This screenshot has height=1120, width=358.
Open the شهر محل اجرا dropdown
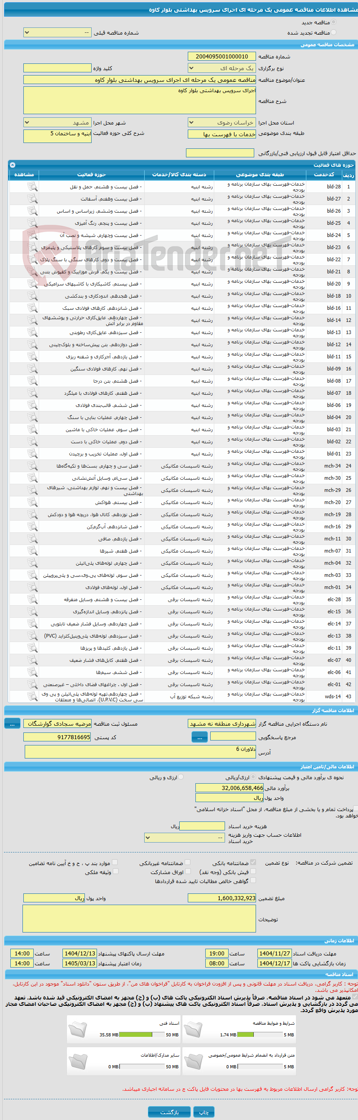point(57,123)
